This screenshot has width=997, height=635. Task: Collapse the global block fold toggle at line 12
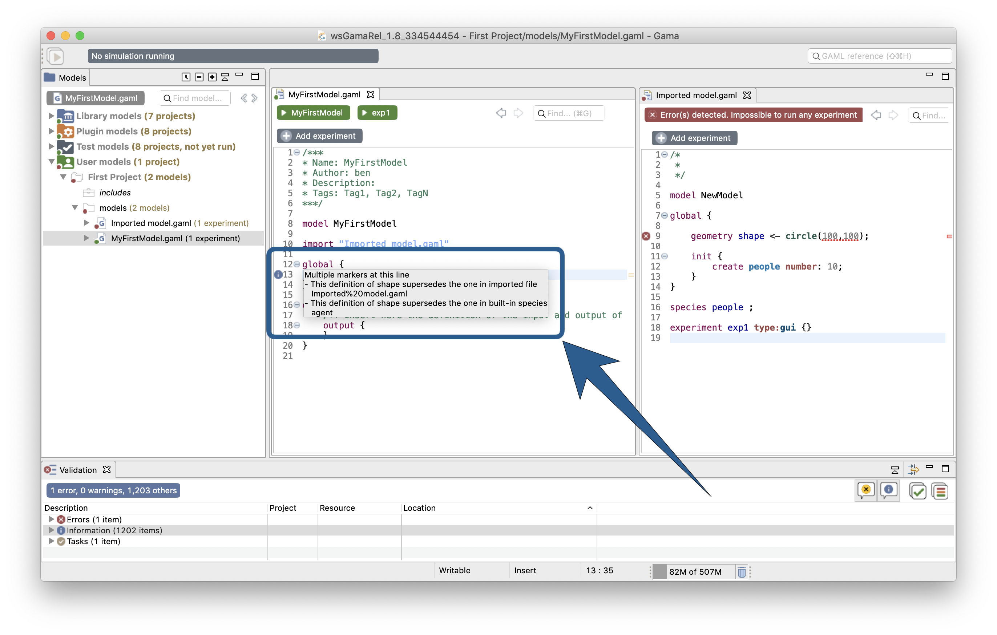(x=296, y=264)
